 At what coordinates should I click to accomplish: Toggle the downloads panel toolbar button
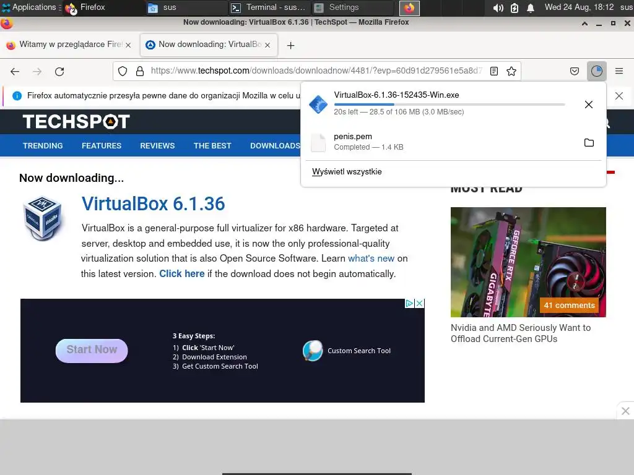(x=597, y=72)
